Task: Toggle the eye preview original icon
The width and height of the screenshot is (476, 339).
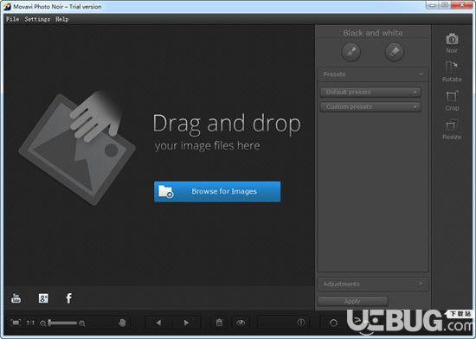Action: tap(241, 323)
